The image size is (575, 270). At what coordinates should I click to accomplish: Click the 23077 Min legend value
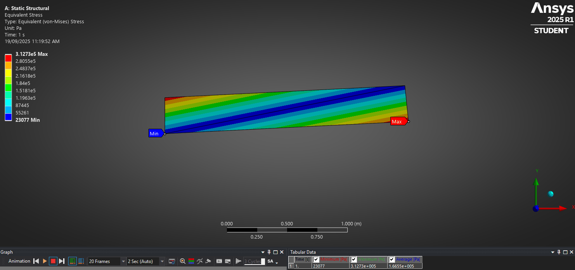(28, 120)
